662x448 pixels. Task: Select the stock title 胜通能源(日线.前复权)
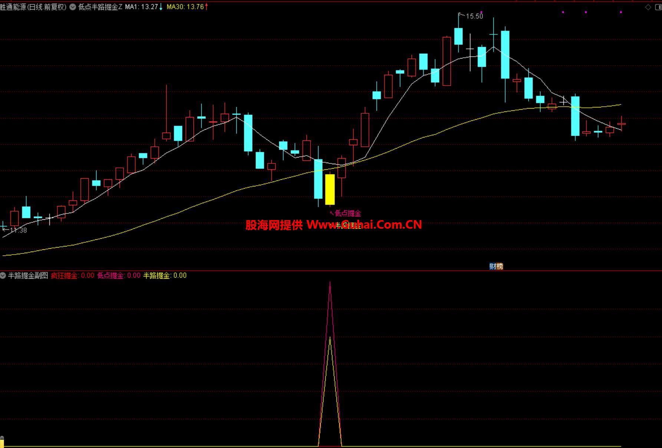(33, 7)
